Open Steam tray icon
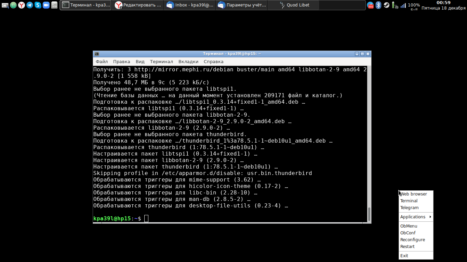The height and width of the screenshot is (262, 467). tap(387, 5)
